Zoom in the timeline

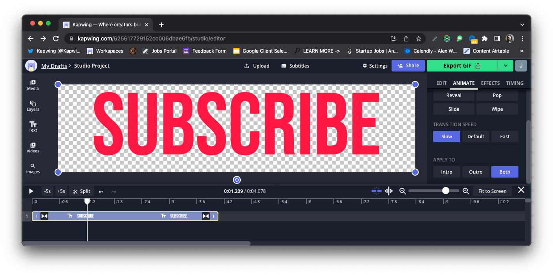(466, 191)
